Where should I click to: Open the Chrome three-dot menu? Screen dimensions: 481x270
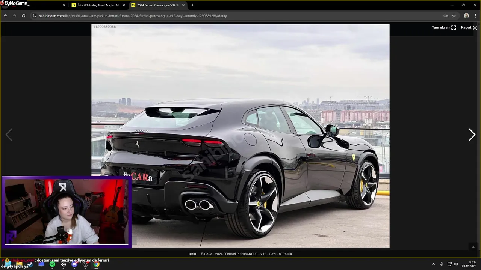coord(475,16)
